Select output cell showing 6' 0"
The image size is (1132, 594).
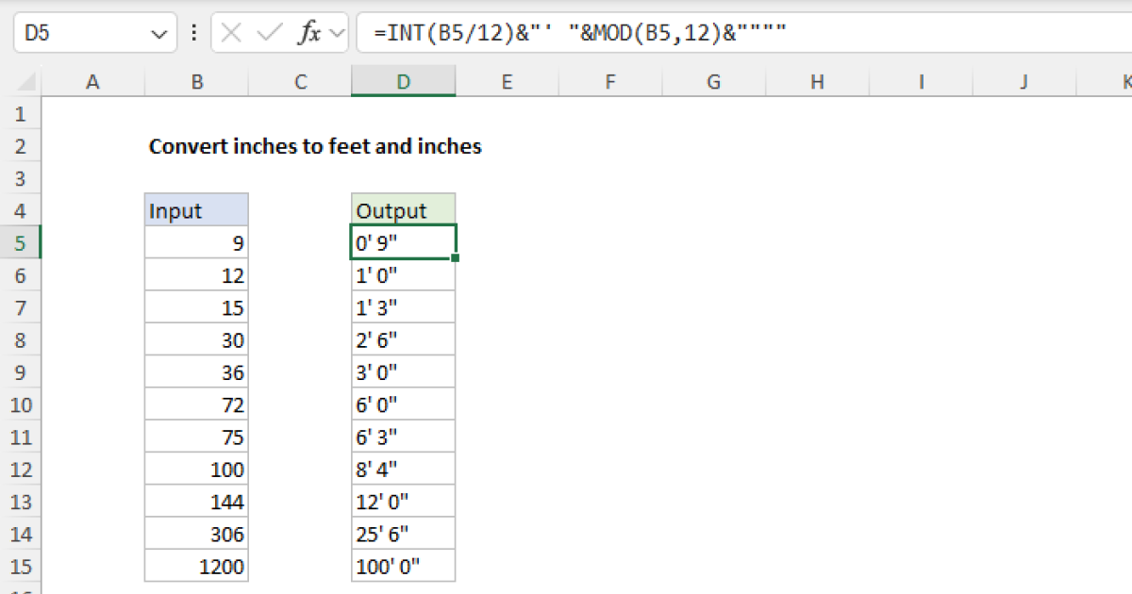point(404,404)
